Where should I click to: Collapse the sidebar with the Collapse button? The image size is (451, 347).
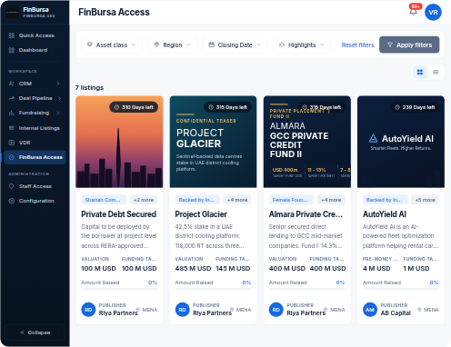point(35,332)
